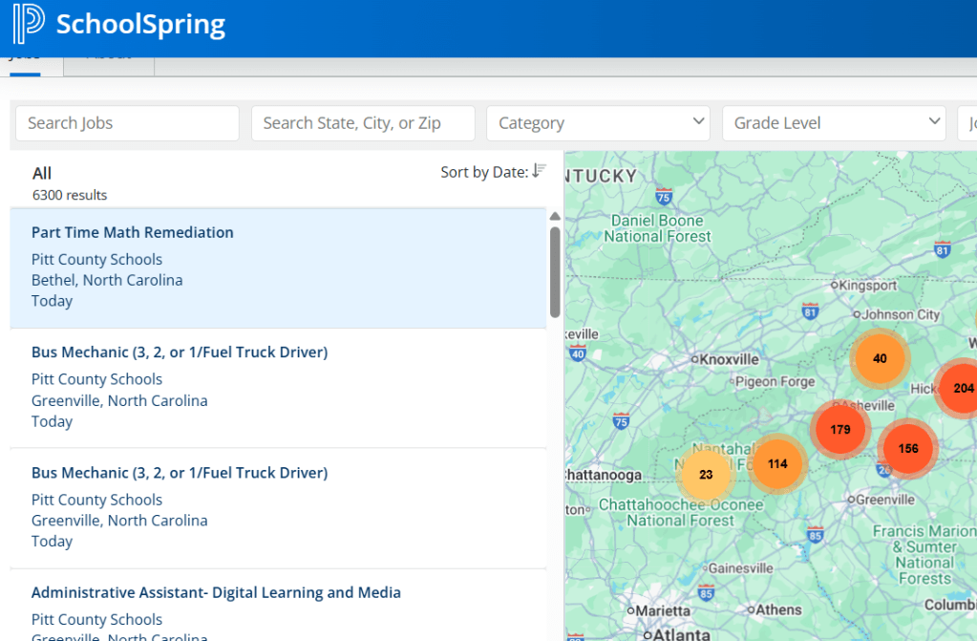977x641 pixels.
Task: Select the first Bus Mechanic job listing
Action: coord(180,353)
